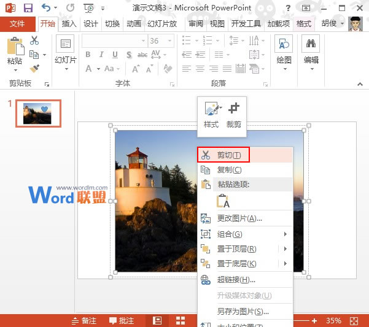Expand the Copy button dropdown arrow
369x327 pixels.
click(x=44, y=55)
